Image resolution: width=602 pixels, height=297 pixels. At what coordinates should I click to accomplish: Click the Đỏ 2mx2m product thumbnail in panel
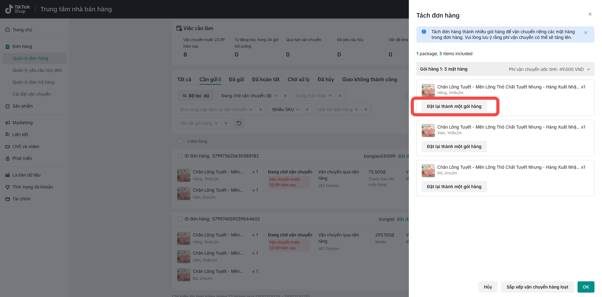[x=428, y=171]
